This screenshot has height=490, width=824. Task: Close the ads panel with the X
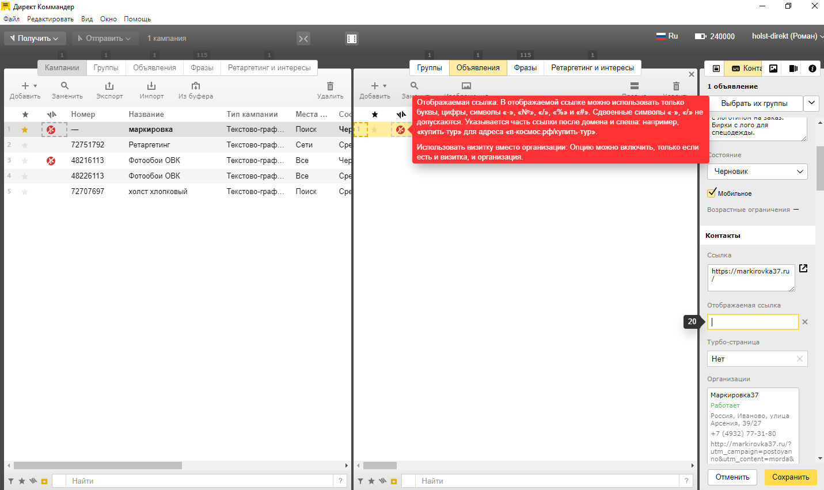(692, 74)
